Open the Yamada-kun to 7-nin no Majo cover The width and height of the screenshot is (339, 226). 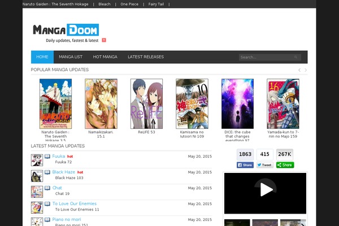[x=283, y=104]
